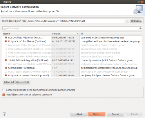Image resolution: width=145 pixels, height=118 pixels.
Task: Select code.satyagraha.gfm.viewer.feature.feature.group id
Action: click(109, 64)
